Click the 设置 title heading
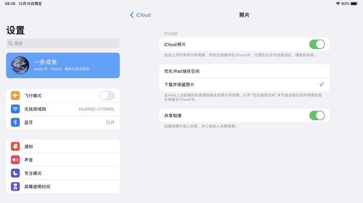363x203 pixels. (x=16, y=30)
